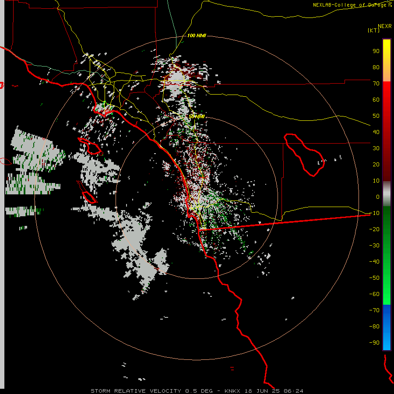
Task: Click the 50 knot label on the scale
Action: pyautogui.click(x=376, y=116)
